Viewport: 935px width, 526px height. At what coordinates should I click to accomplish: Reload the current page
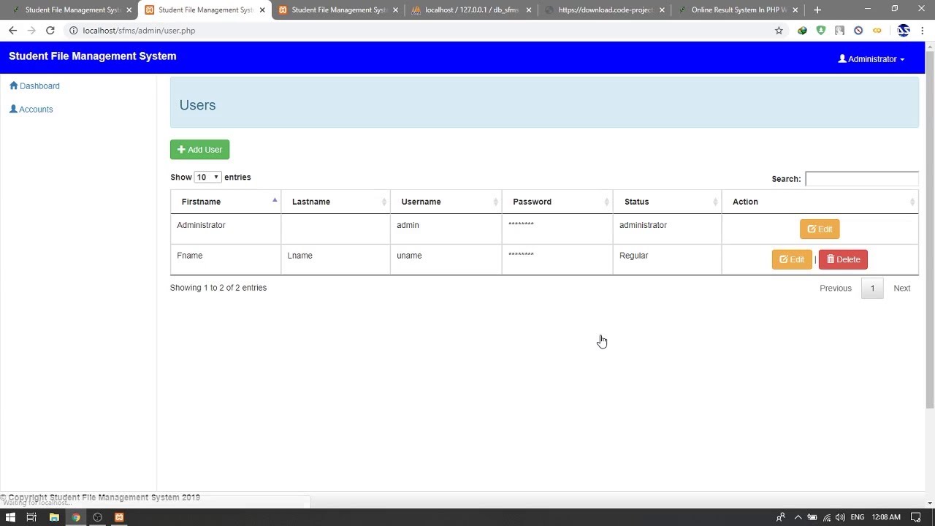coord(50,31)
